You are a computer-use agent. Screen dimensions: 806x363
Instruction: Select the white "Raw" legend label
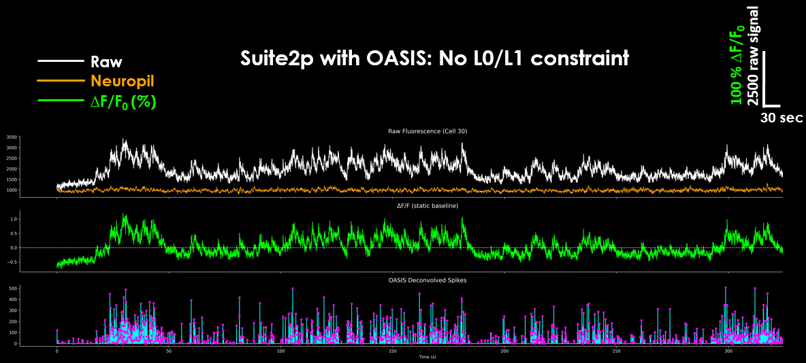[106, 63]
